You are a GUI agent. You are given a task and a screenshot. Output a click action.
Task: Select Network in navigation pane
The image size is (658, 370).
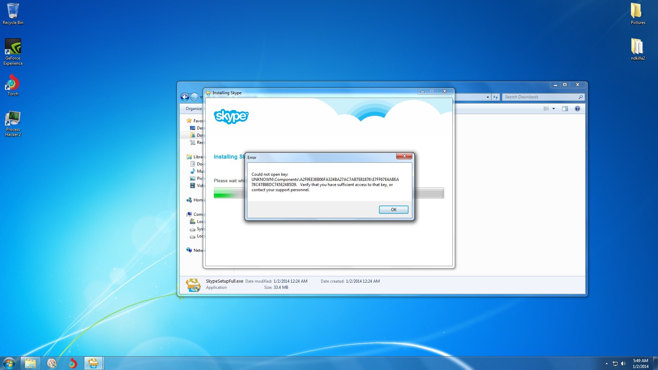[x=195, y=250]
